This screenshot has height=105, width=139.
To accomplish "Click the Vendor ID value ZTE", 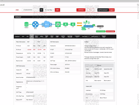I will click(x=27, y=70).
